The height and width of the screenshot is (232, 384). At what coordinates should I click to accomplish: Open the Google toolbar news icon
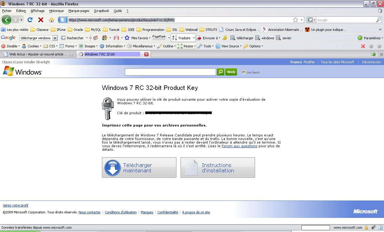95,38
